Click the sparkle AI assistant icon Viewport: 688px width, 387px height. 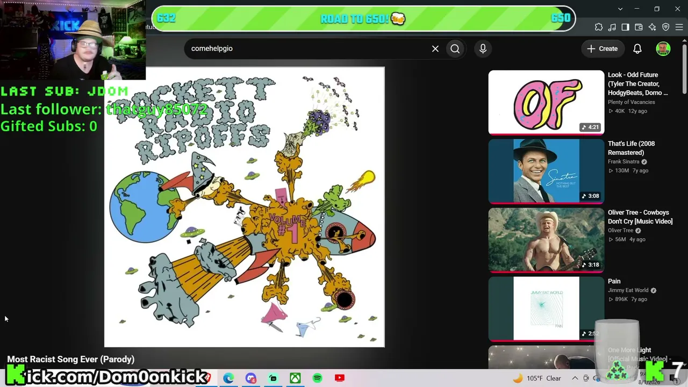652,27
